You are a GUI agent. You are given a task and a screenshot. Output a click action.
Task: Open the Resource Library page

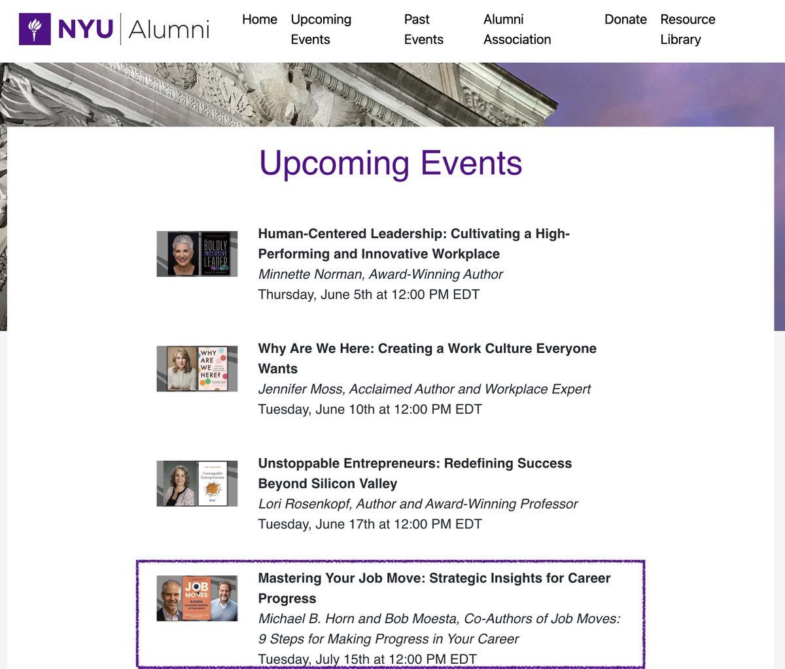pos(688,29)
